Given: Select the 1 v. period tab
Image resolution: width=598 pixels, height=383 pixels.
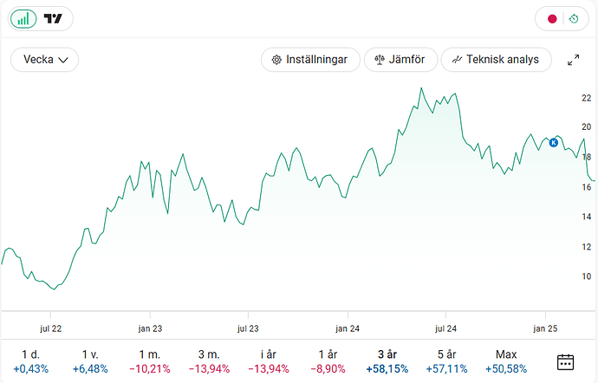Looking at the screenshot, I should [90, 361].
